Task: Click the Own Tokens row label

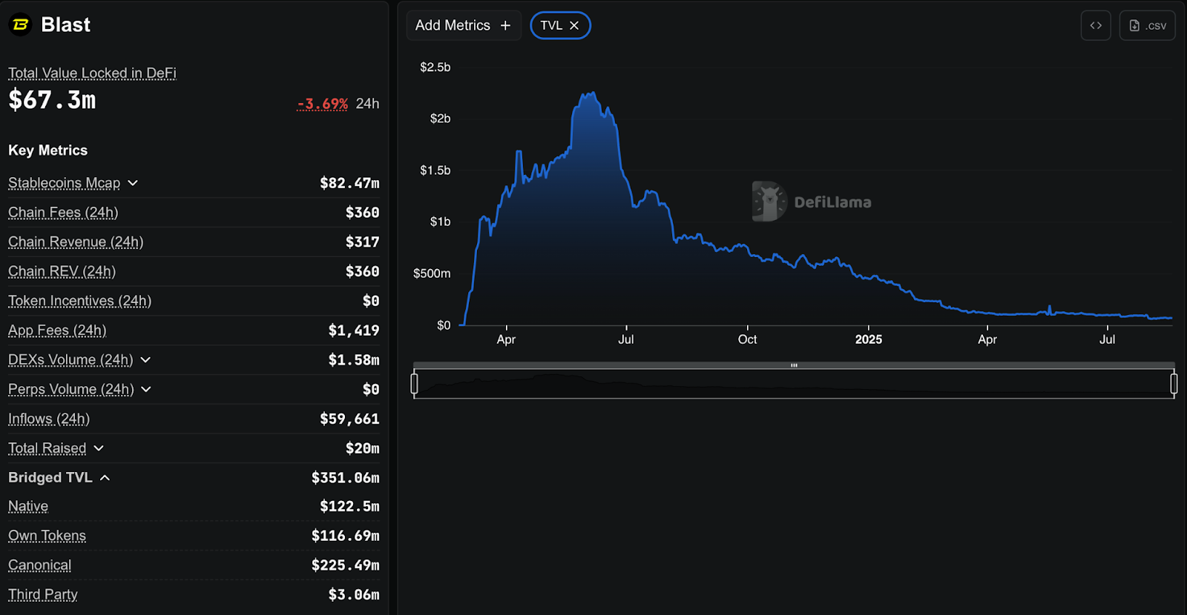Action: 47,536
